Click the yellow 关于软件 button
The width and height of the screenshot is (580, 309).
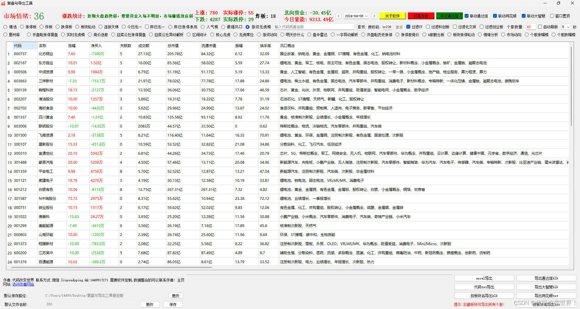pos(392,16)
